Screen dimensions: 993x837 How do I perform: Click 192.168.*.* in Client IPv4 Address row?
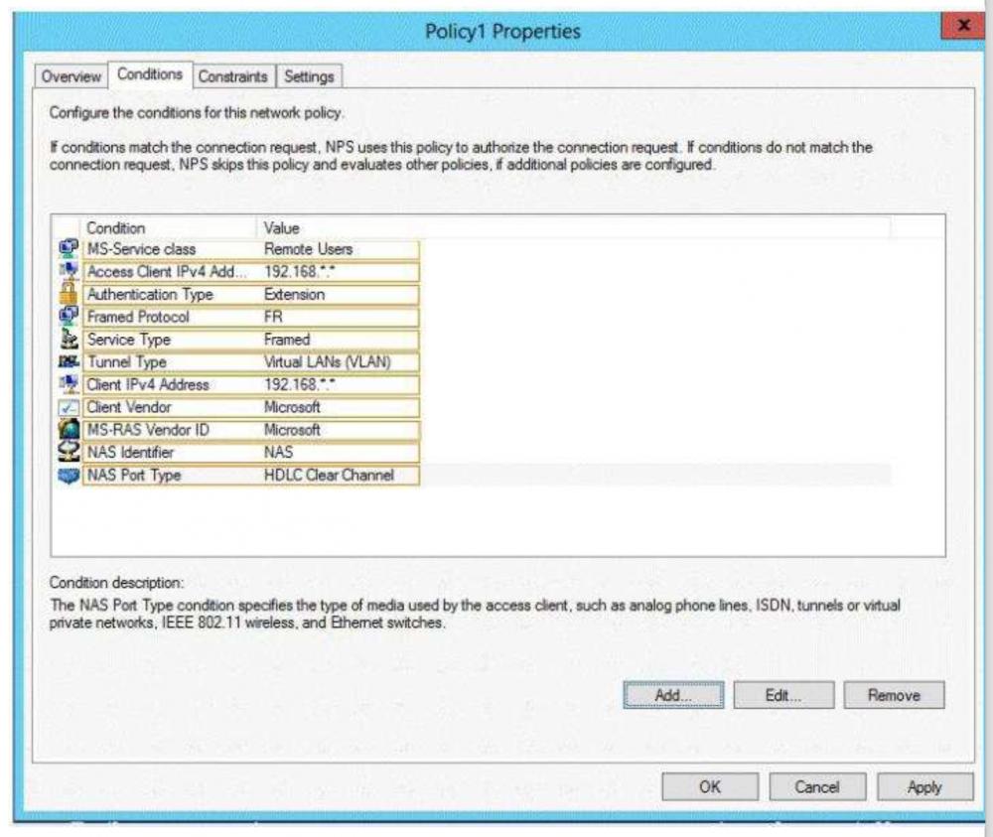[300, 384]
